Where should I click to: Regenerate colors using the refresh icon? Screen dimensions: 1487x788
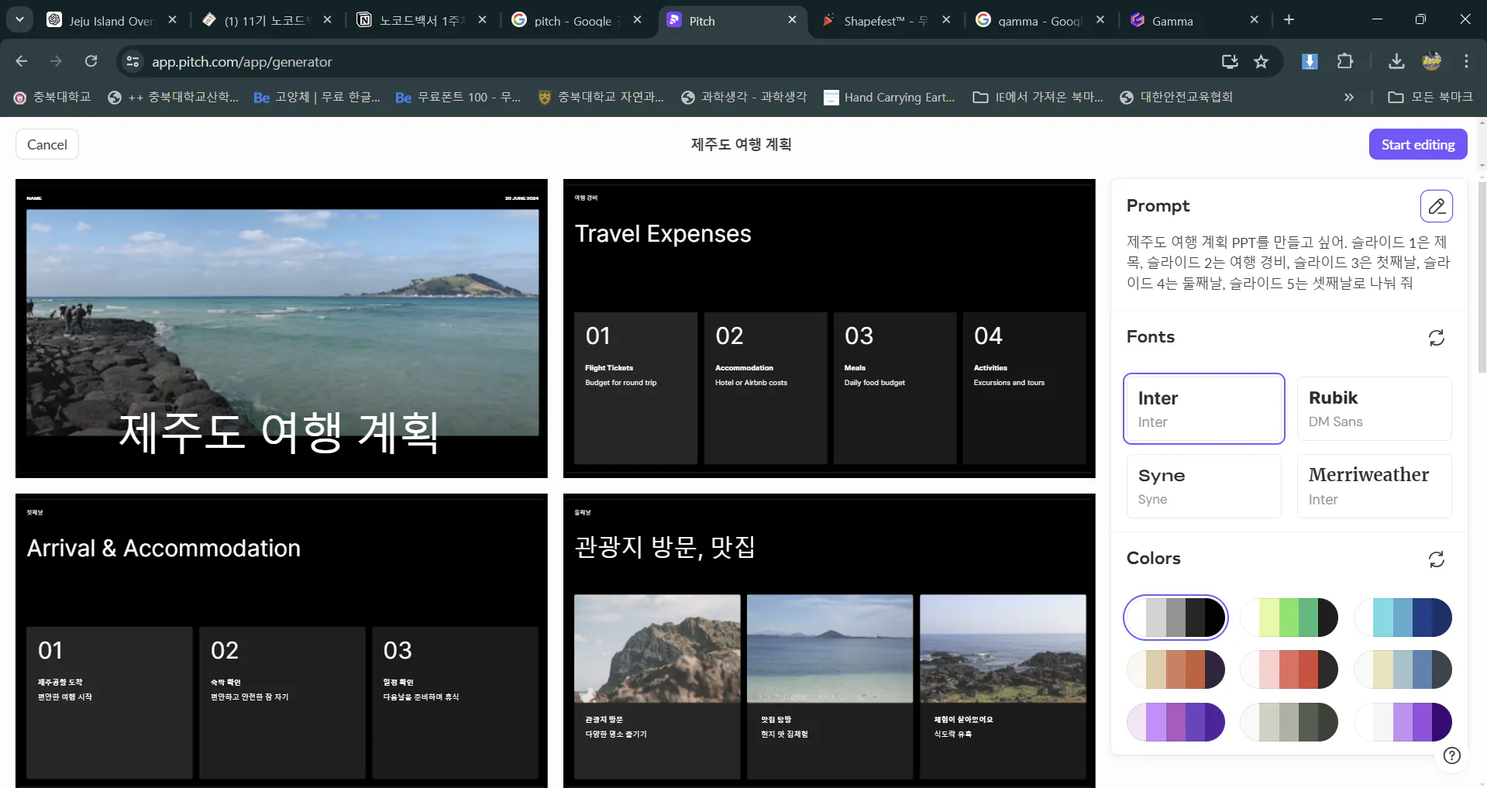tap(1436, 559)
